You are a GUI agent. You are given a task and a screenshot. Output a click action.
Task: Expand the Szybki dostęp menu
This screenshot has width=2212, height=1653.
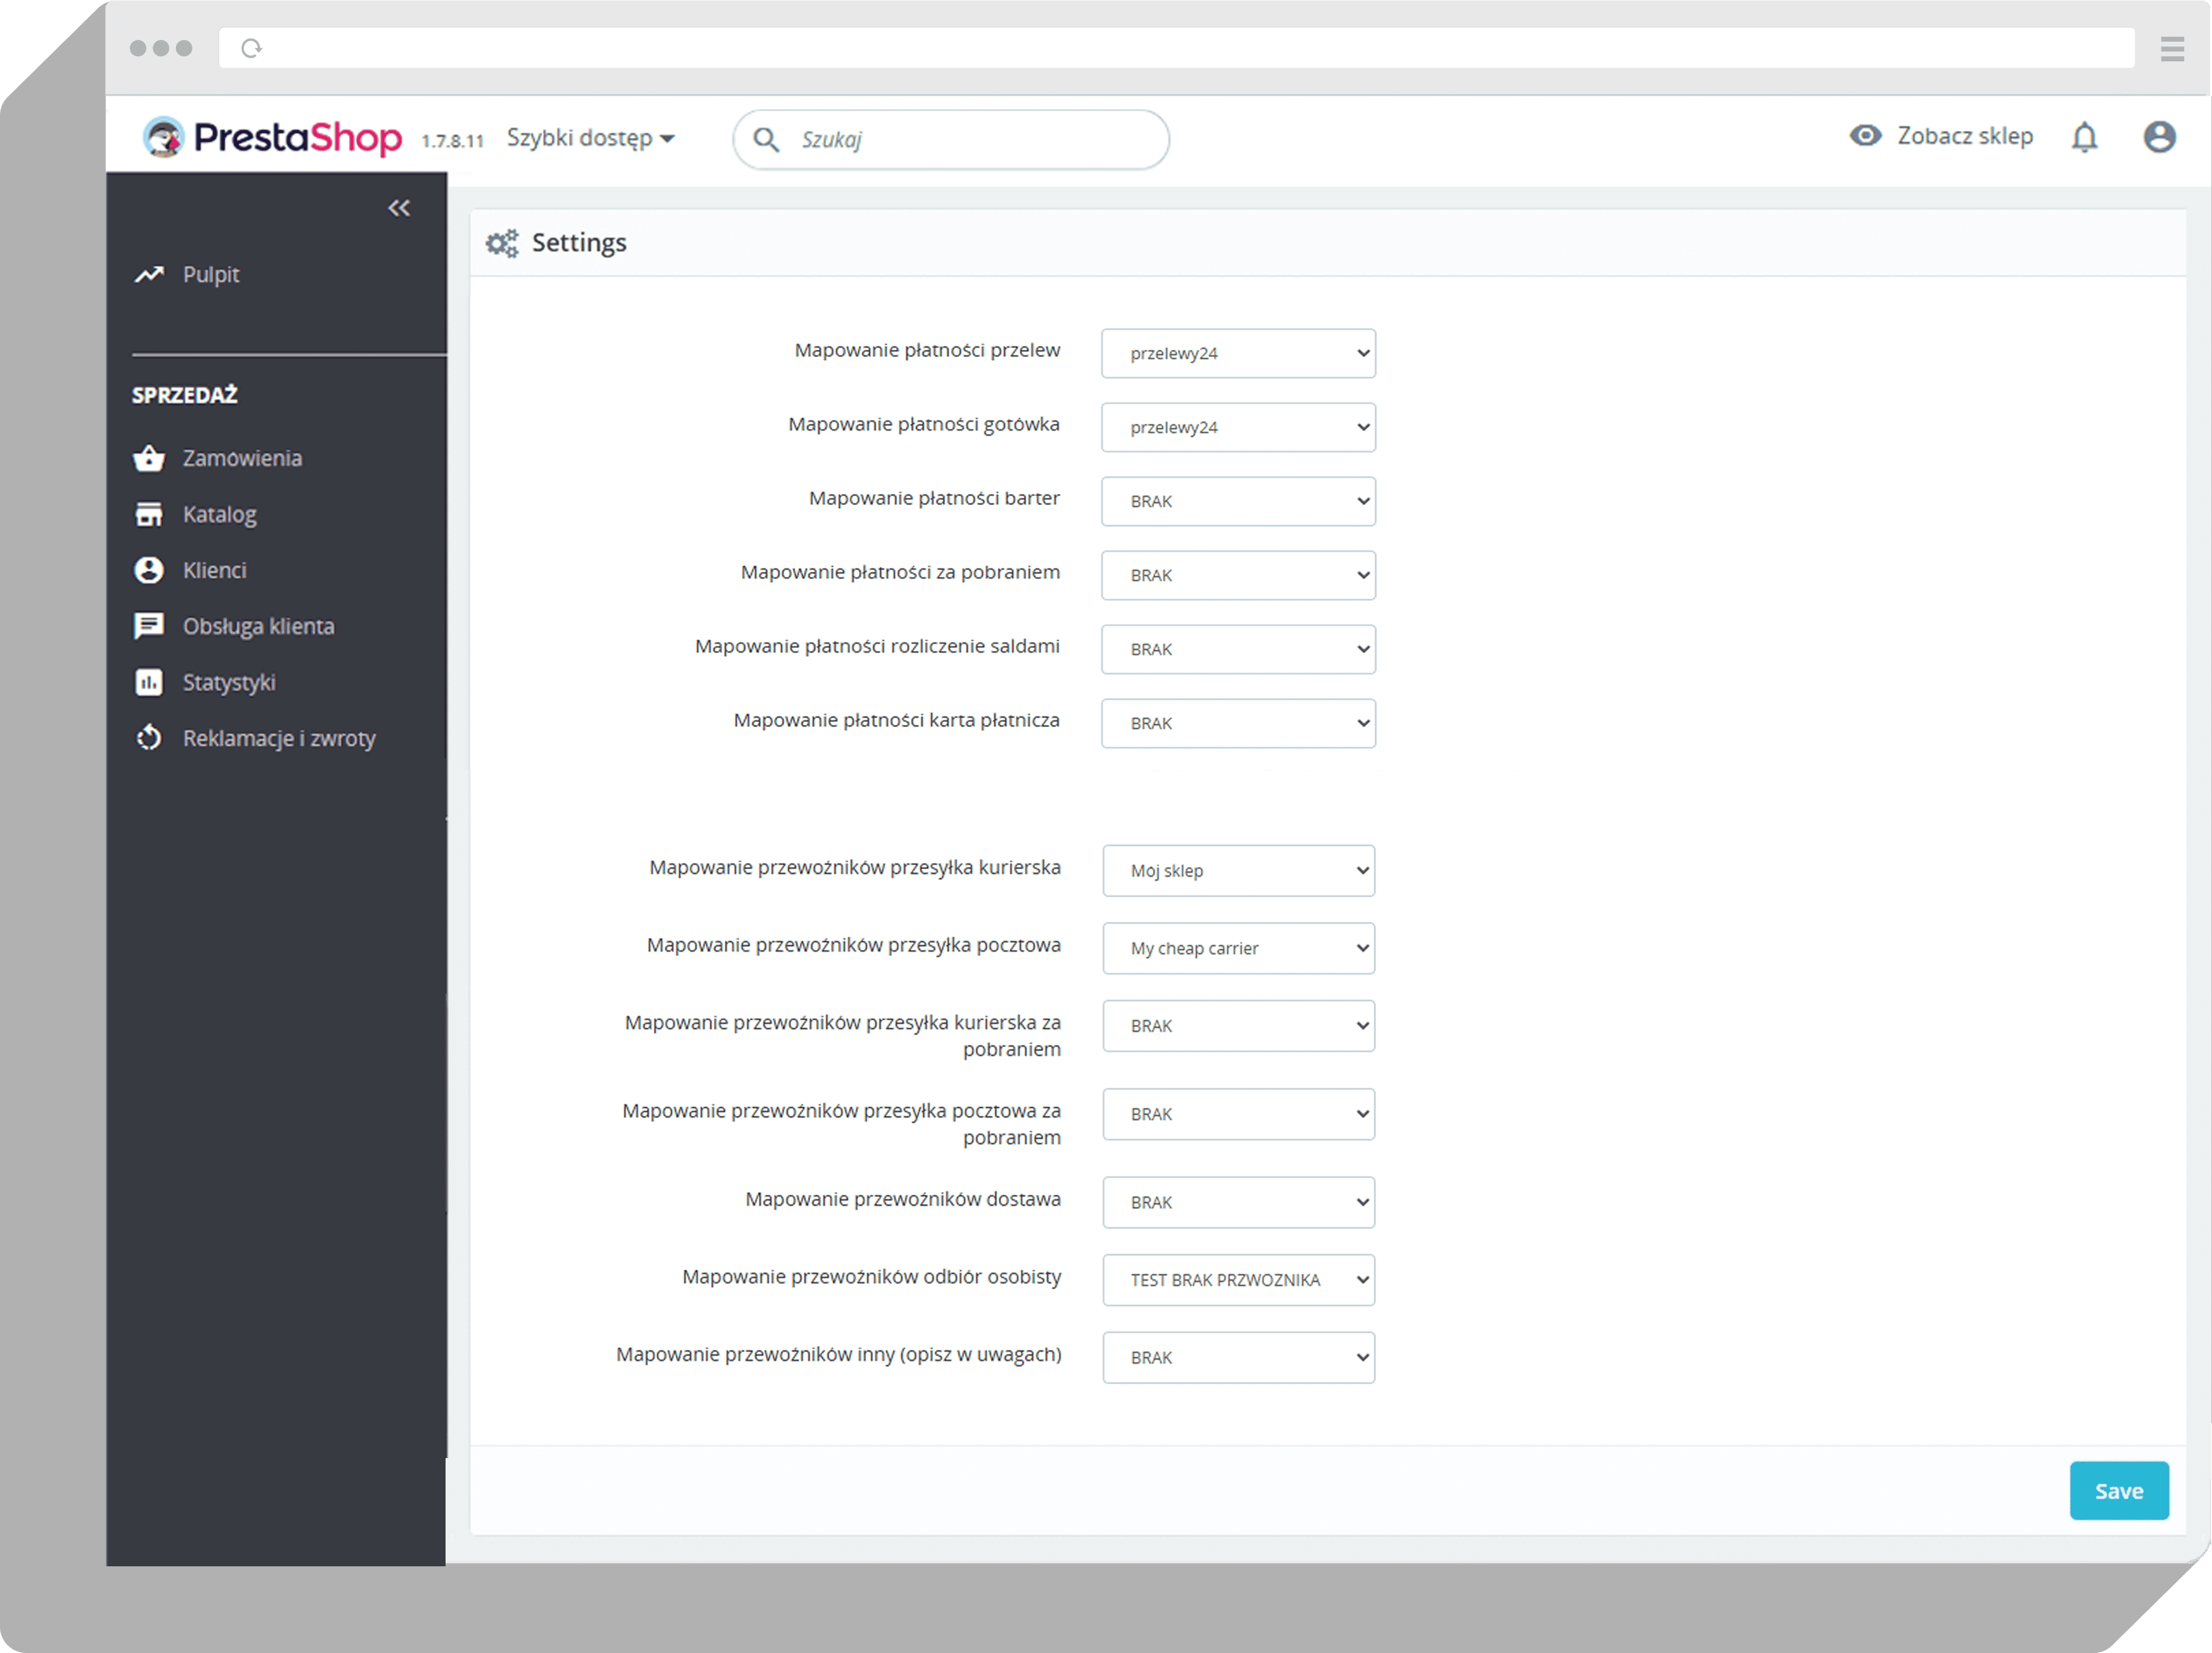coord(590,138)
